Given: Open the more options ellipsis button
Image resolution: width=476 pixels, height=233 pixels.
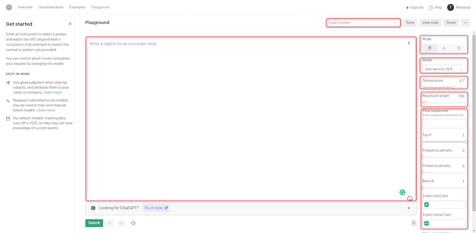Looking at the screenshot, I should click(465, 22).
